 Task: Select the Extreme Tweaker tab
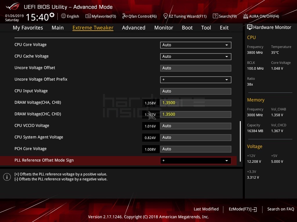93,28
